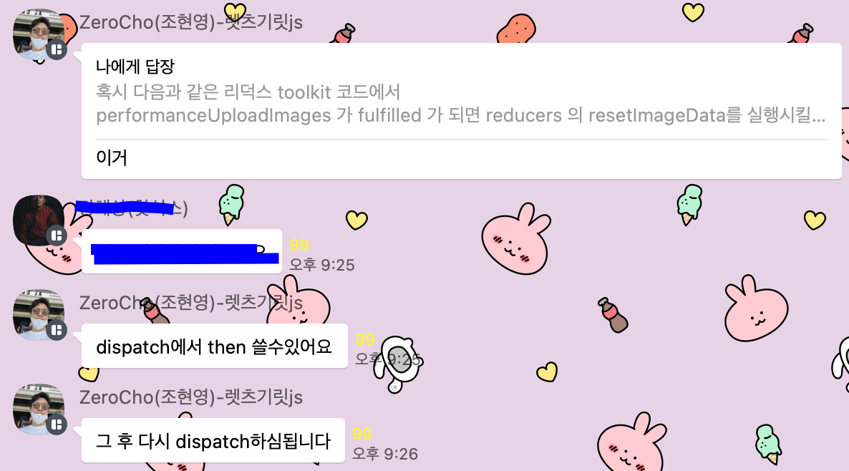Open the red-clothed user's profile picture
Viewport: 849px width, 471px height.
pyautogui.click(x=39, y=220)
